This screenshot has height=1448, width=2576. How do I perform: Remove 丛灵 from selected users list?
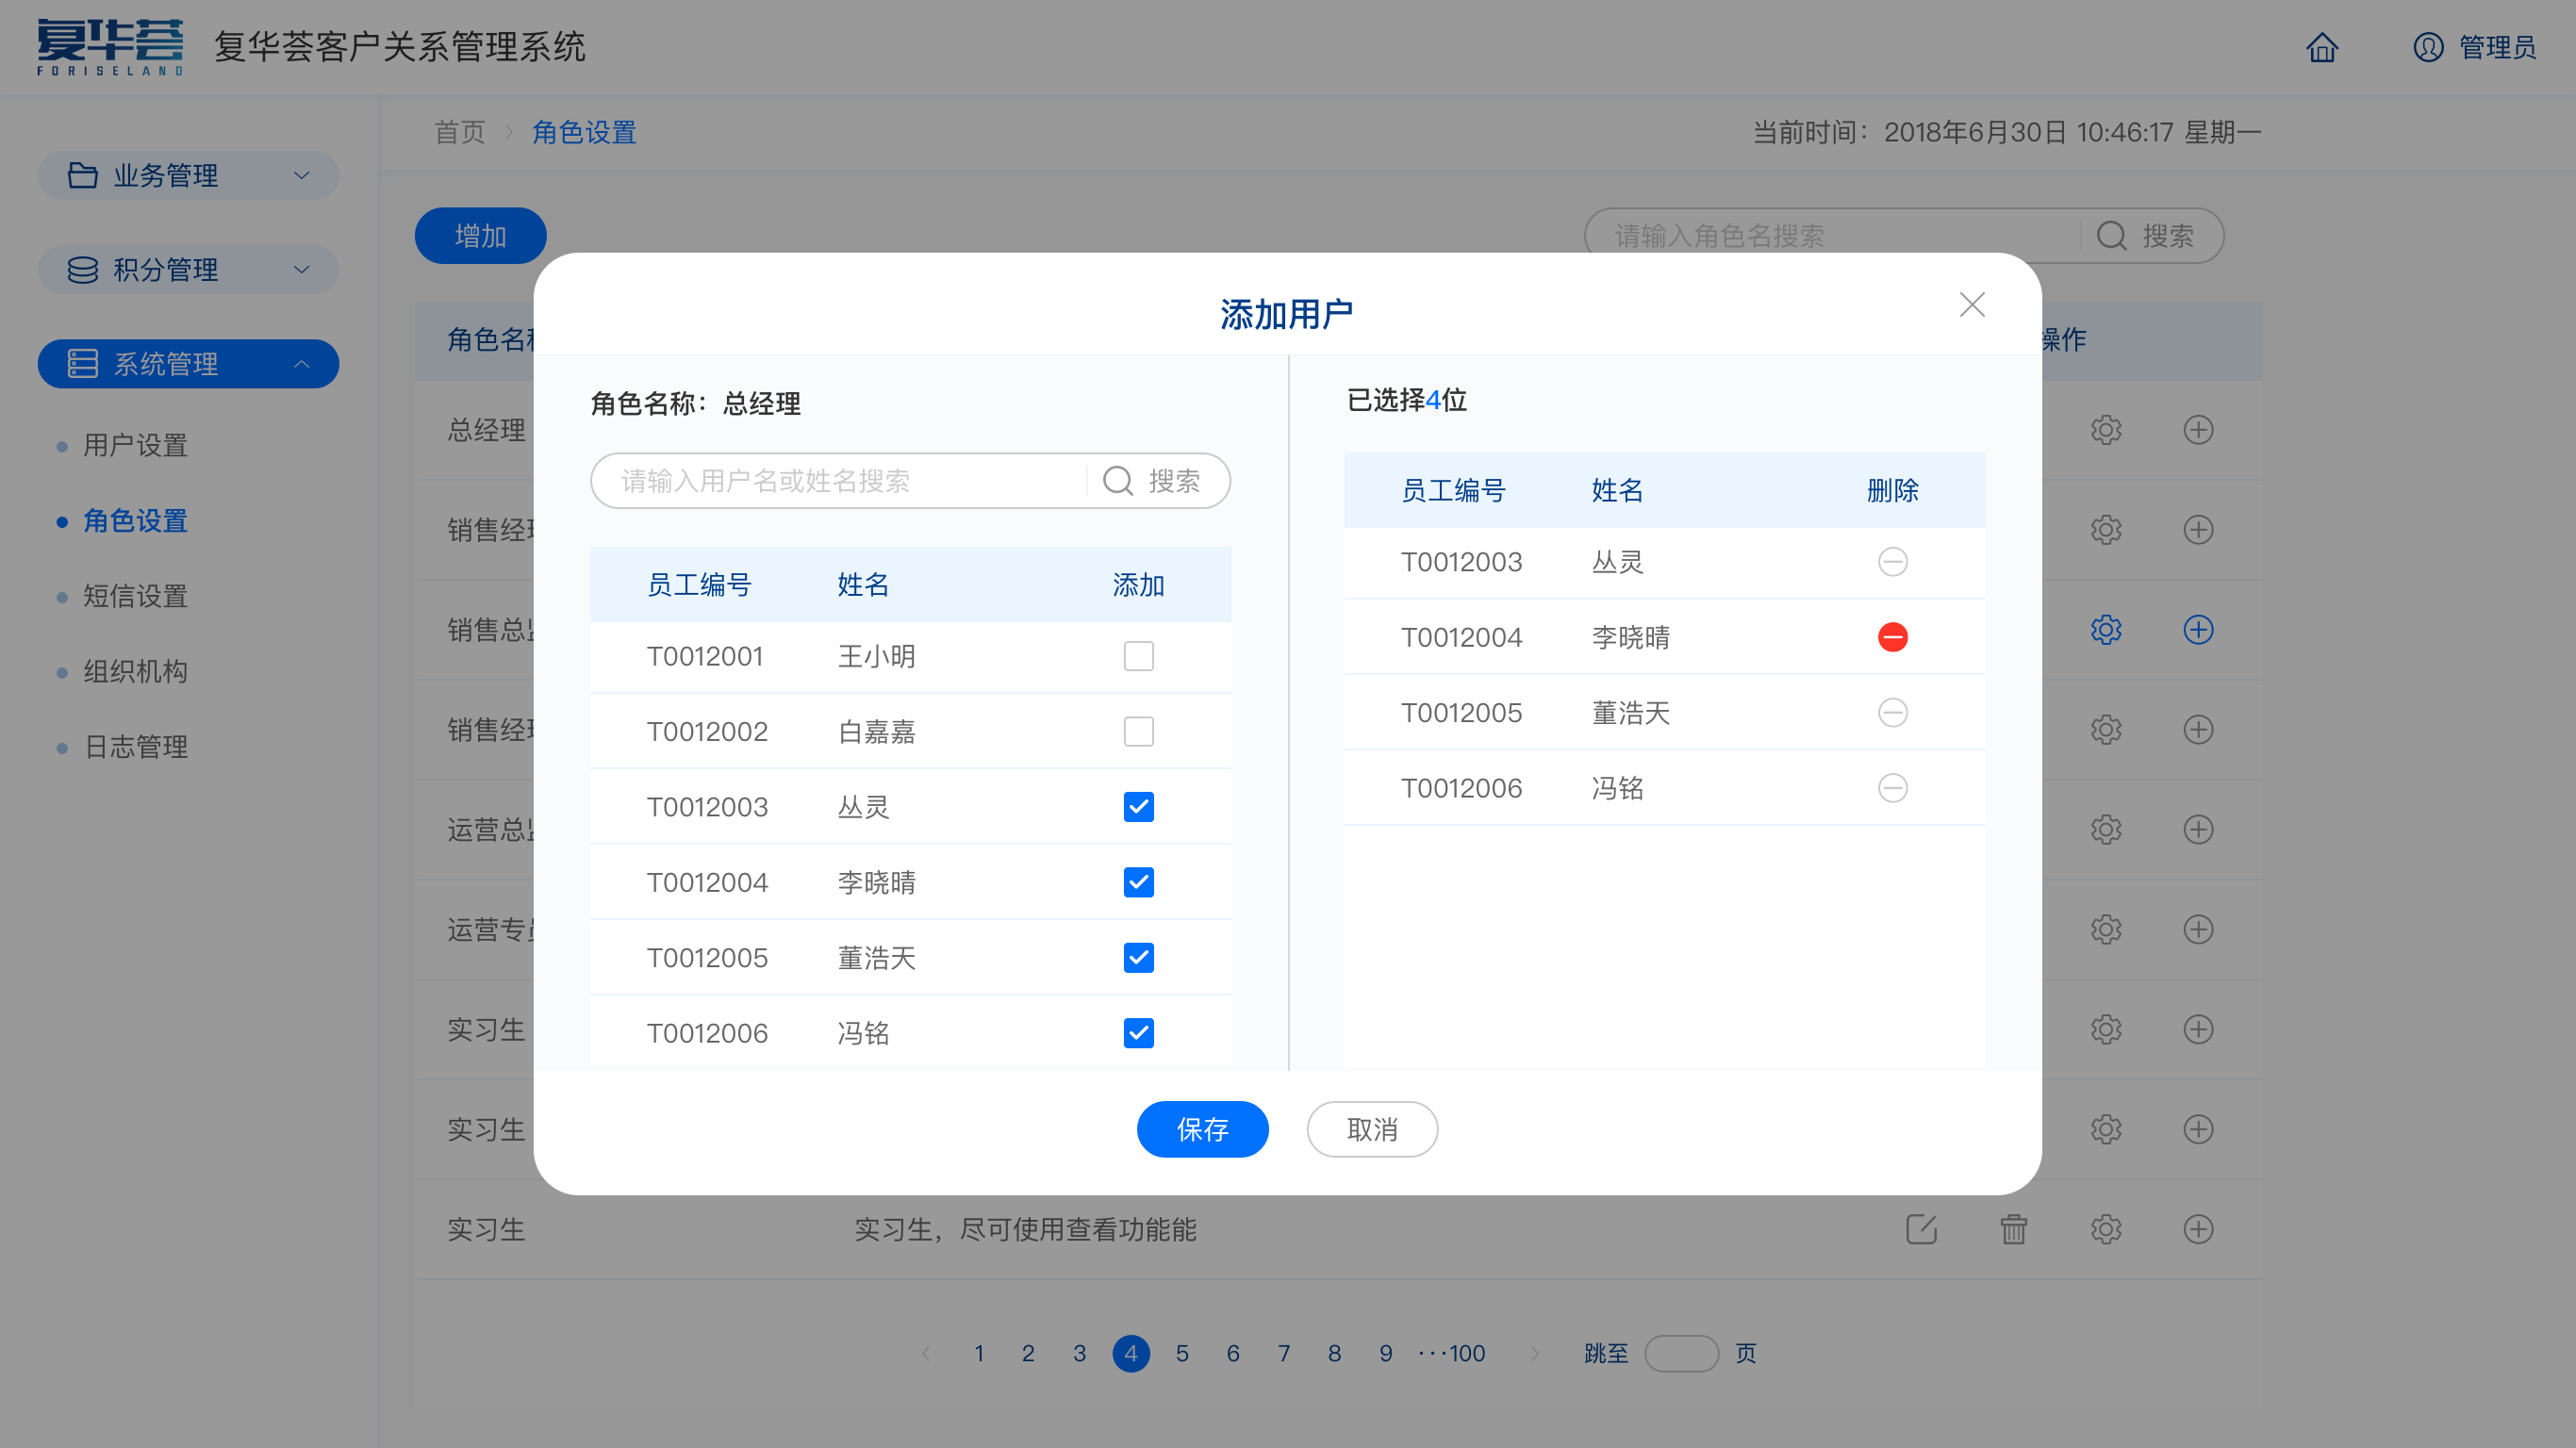tap(1892, 562)
